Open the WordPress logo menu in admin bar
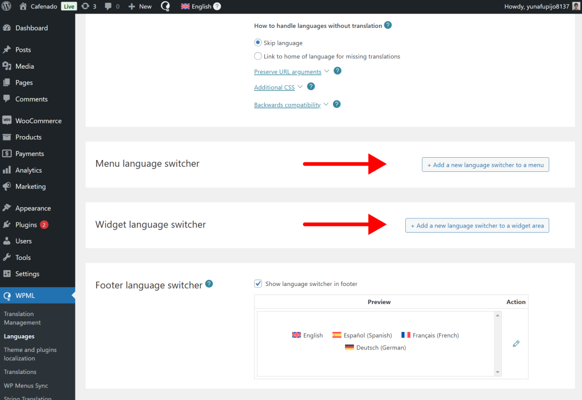 coord(9,6)
